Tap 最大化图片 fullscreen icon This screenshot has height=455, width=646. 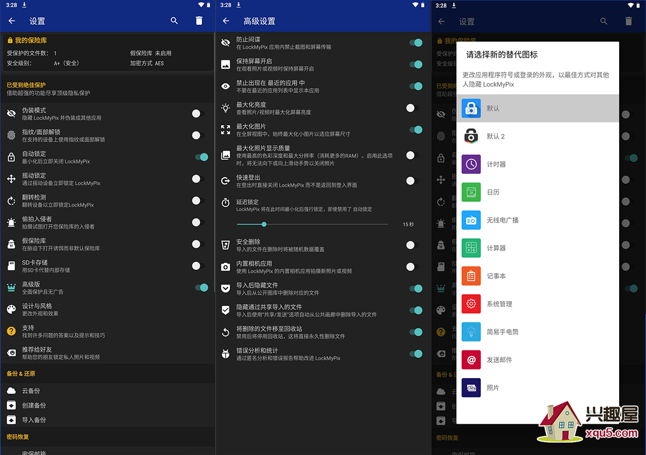click(226, 130)
